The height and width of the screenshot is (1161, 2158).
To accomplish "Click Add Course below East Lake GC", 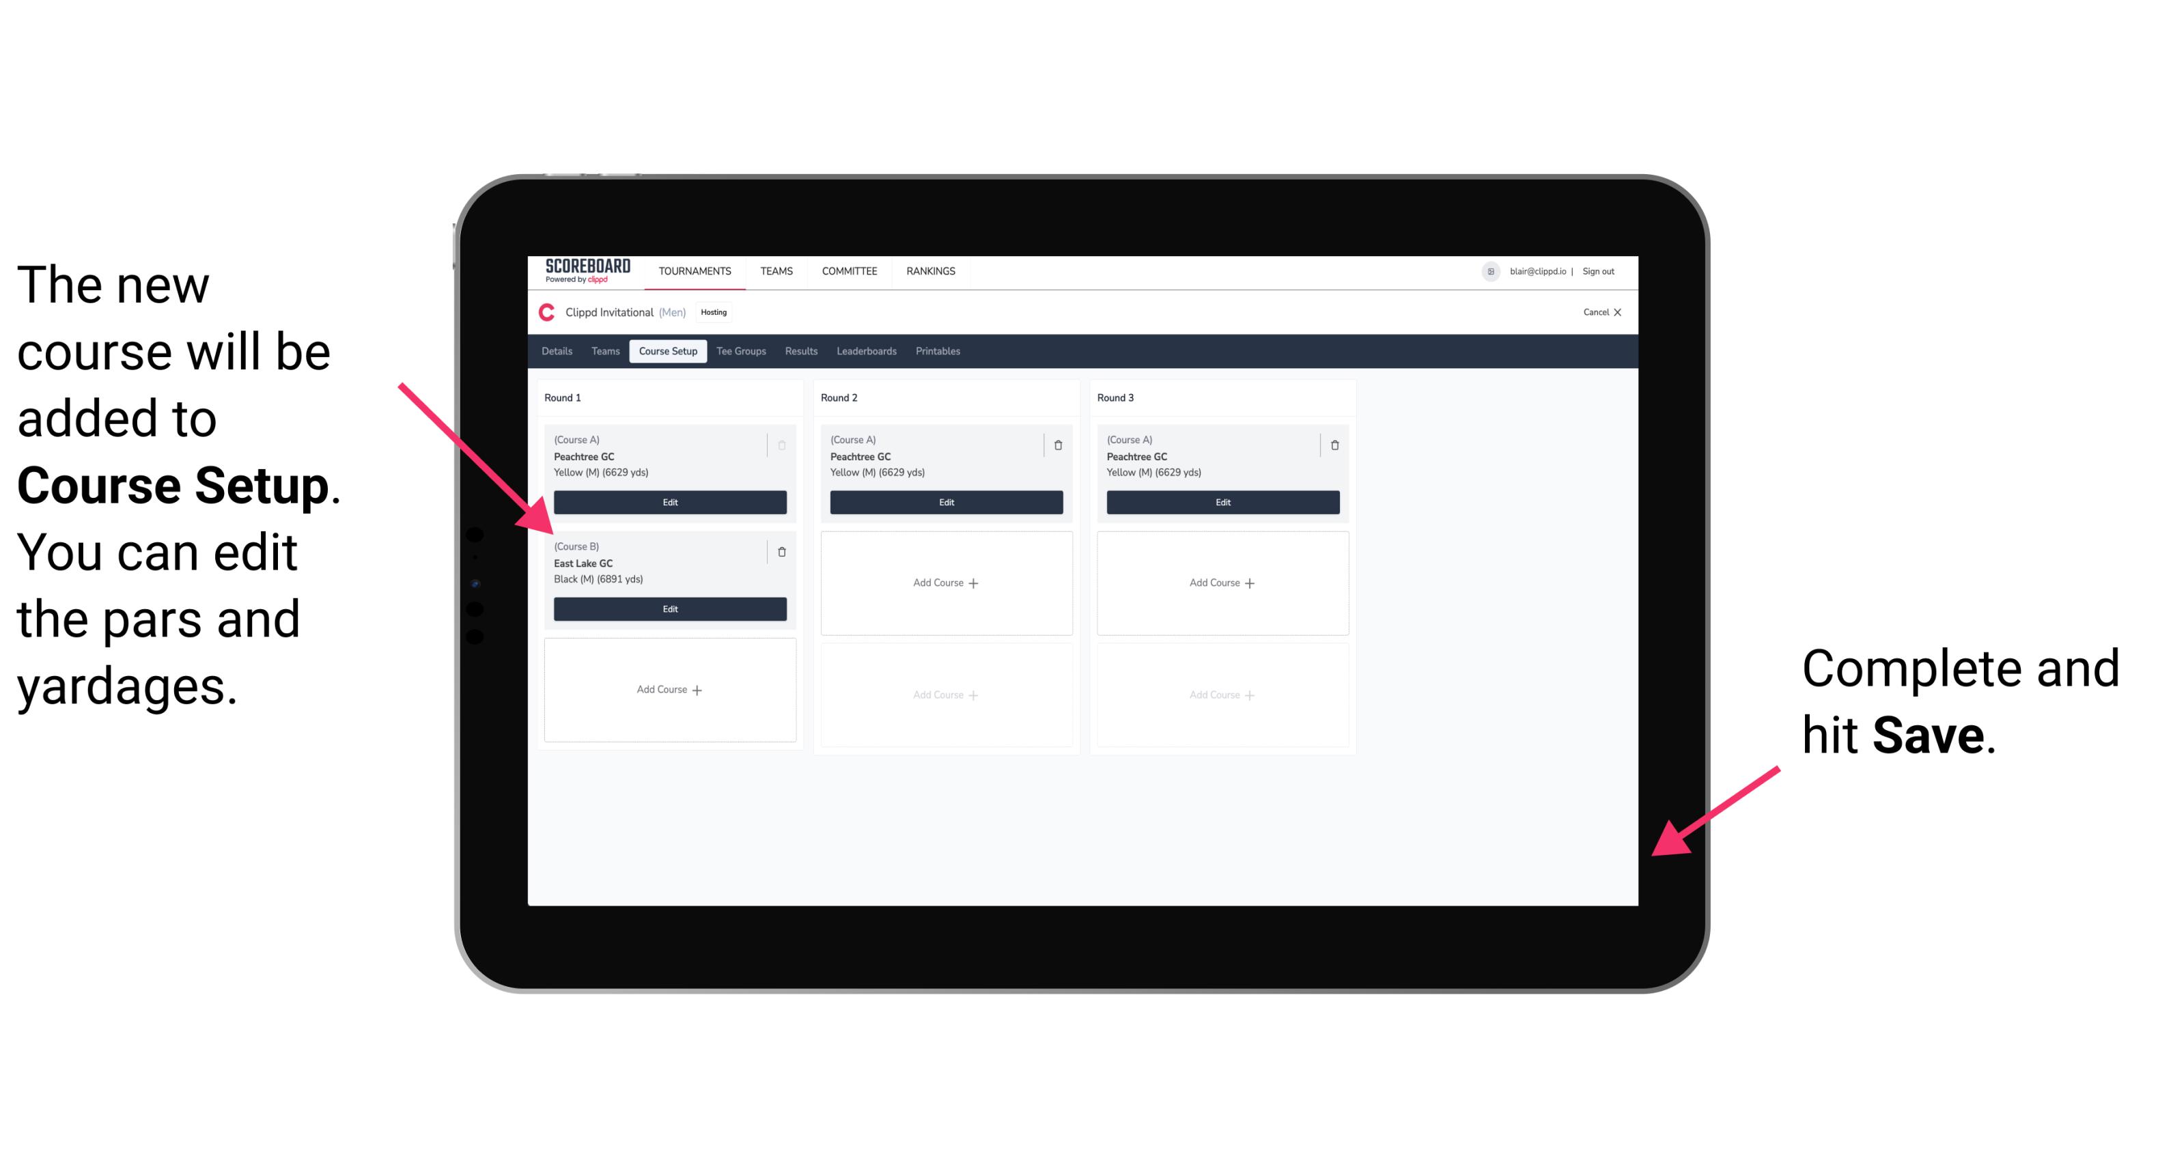I will pos(669,690).
